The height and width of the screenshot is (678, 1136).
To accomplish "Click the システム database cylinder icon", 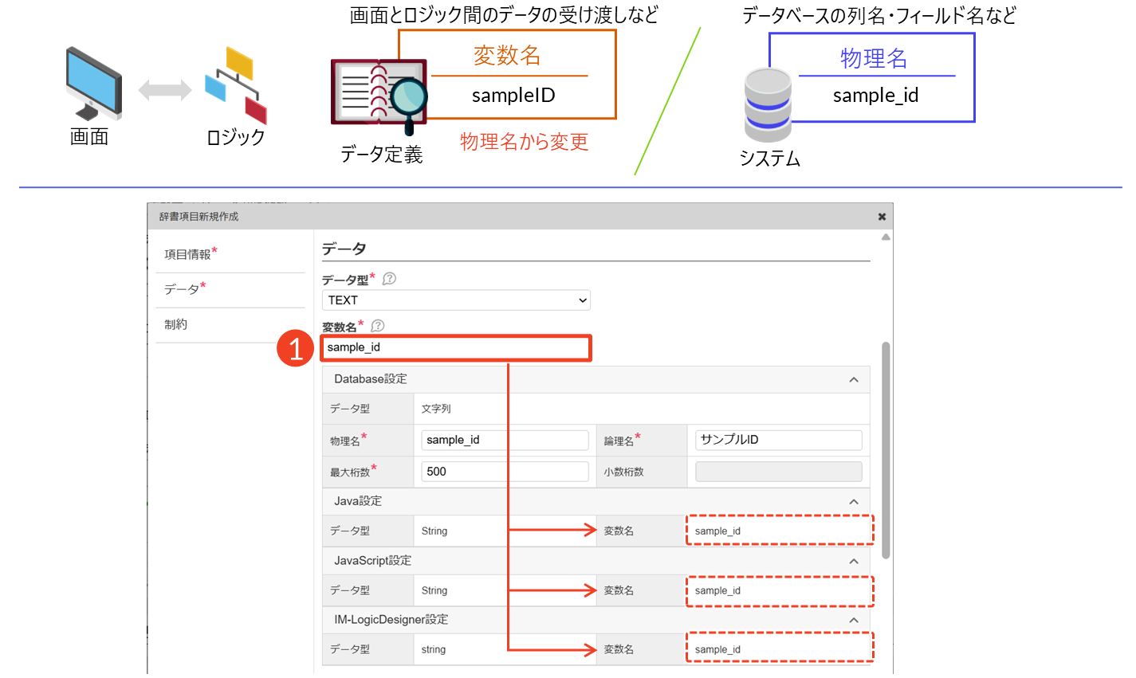I will coord(767,105).
